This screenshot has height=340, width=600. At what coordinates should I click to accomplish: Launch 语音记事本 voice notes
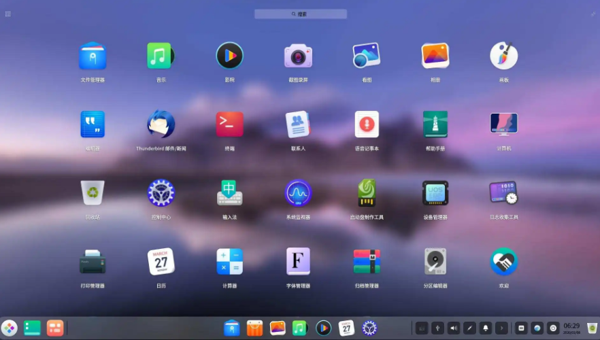tap(367, 124)
